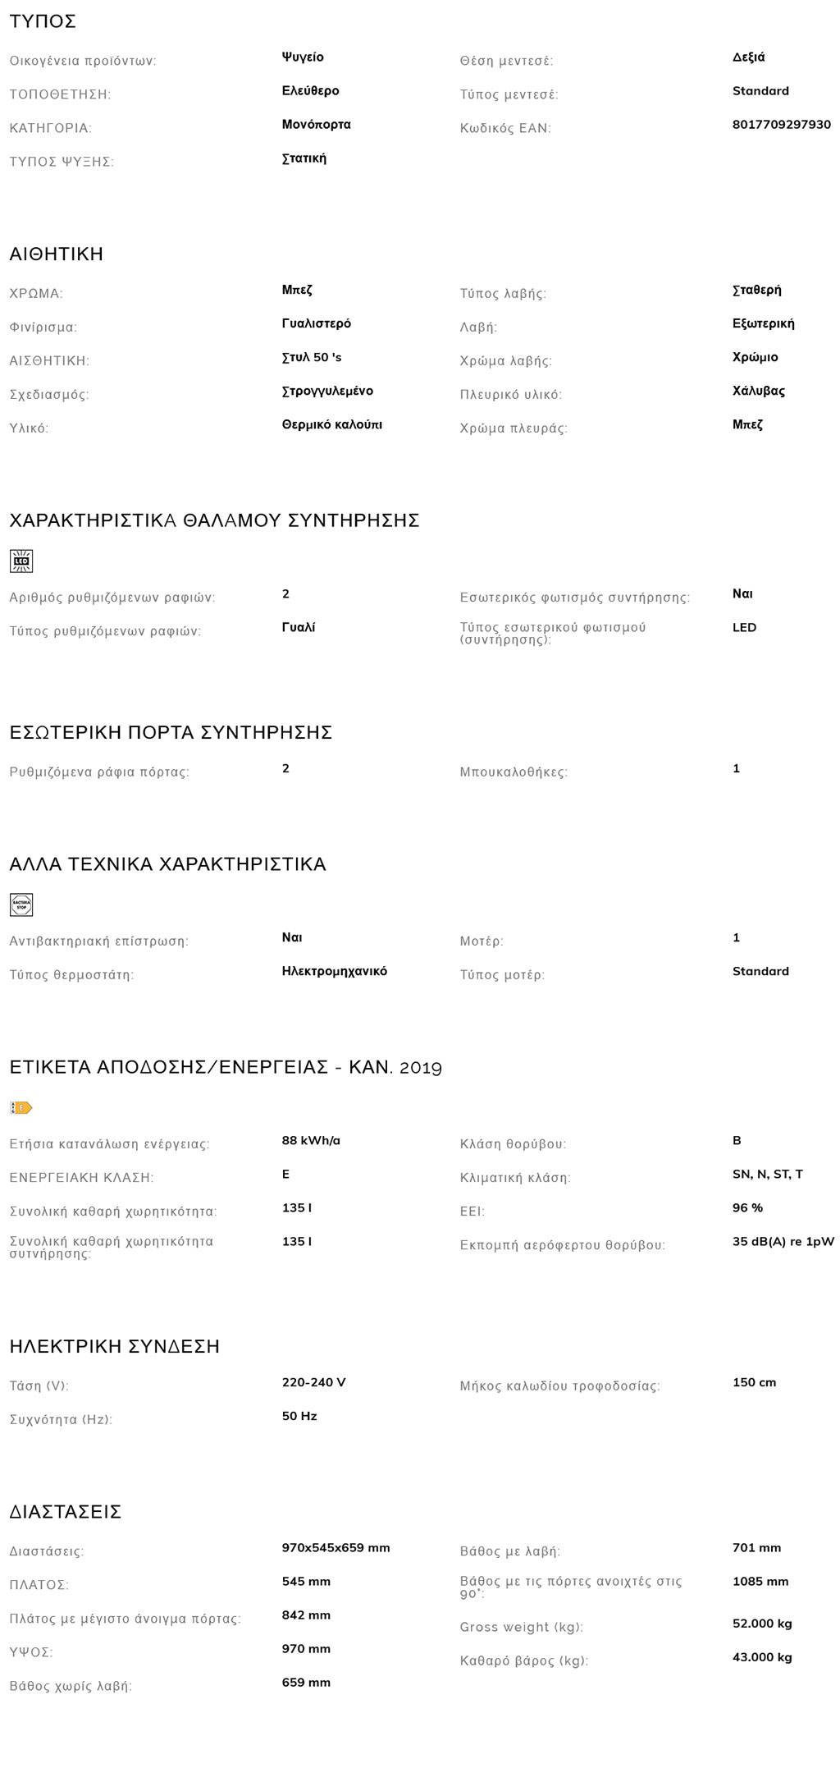Viewport: 840px width, 1791px height.
Task: Click the dimensions value 970x545x659 mm
Action: [336, 1548]
